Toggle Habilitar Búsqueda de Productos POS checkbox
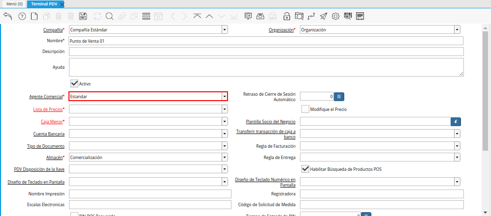Viewport: 491px width, 216px height. pyautogui.click(x=305, y=169)
